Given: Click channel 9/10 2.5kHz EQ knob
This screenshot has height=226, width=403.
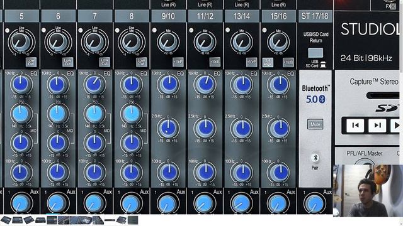Looking at the screenshot, I should point(168,128).
